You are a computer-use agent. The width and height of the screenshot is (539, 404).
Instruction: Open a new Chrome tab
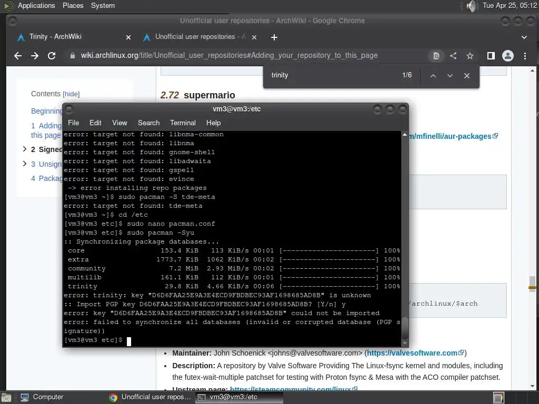274,37
